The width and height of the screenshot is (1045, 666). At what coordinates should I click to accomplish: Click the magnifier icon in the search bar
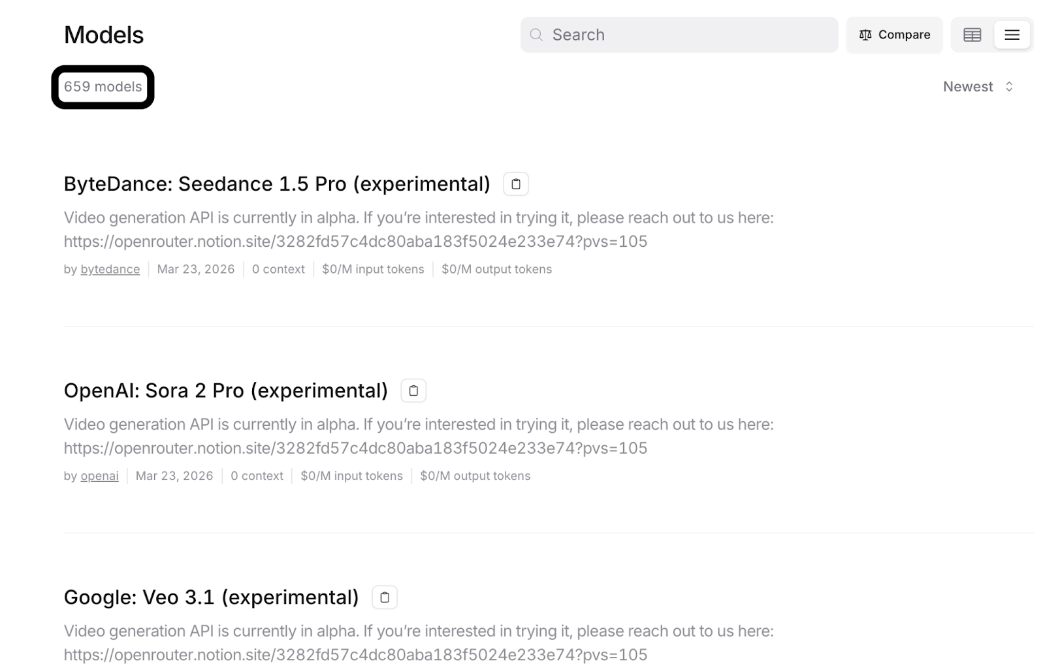[536, 35]
